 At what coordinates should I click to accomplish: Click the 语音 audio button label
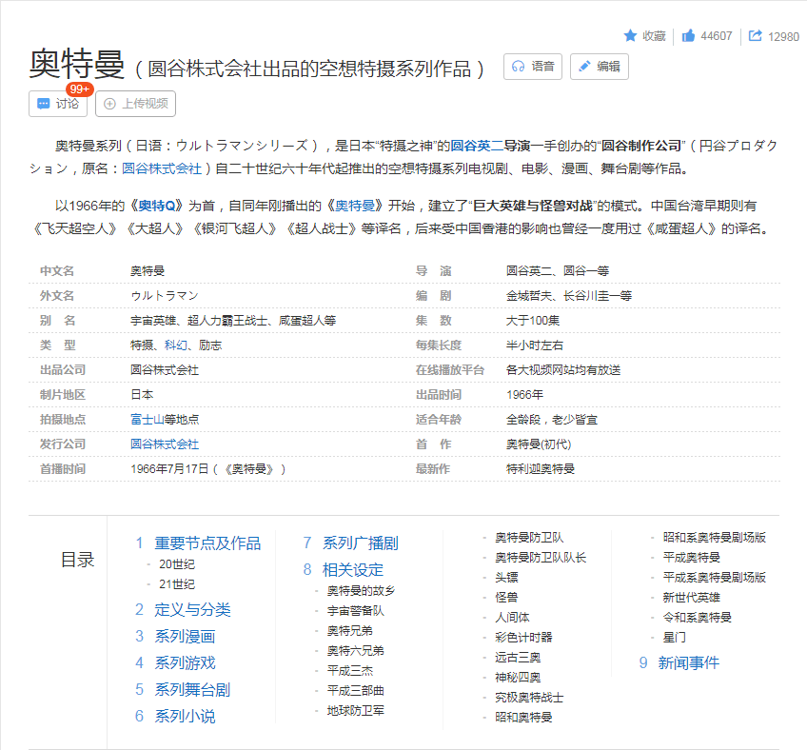542,67
